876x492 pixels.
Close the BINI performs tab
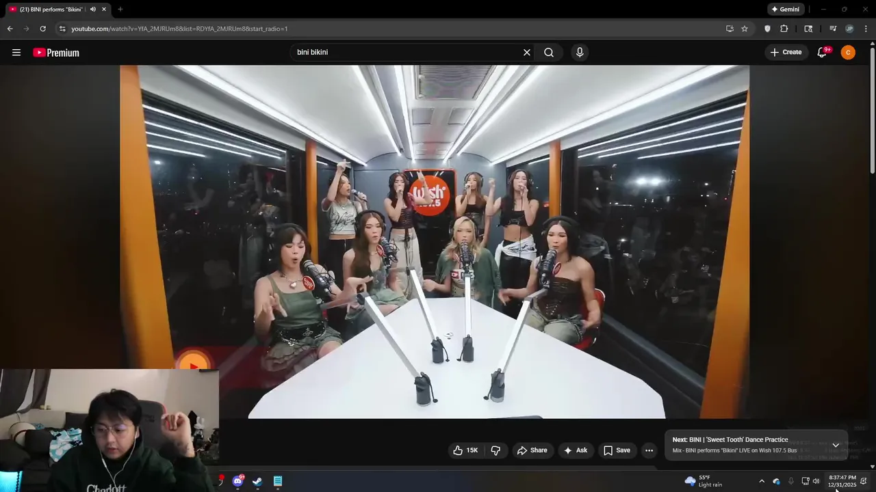pyautogui.click(x=104, y=10)
